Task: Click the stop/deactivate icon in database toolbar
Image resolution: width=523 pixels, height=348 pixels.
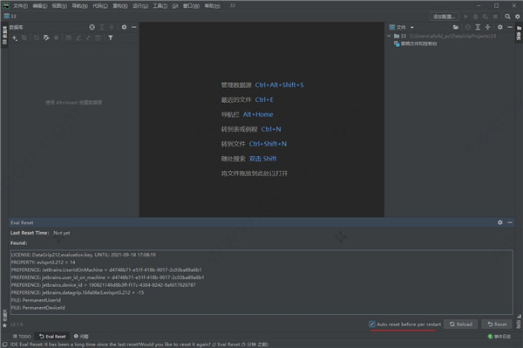Action: [x=56, y=38]
